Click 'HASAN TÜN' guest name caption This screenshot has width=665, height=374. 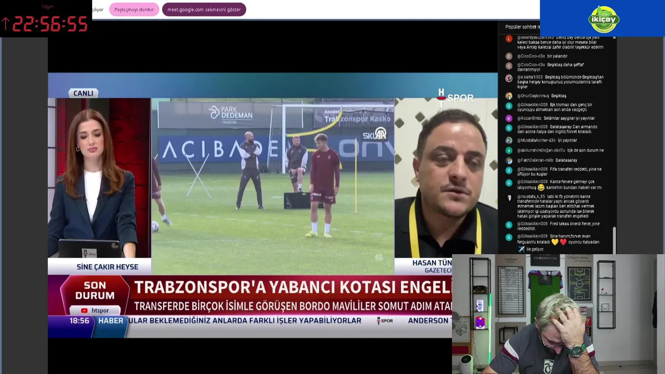(x=432, y=263)
